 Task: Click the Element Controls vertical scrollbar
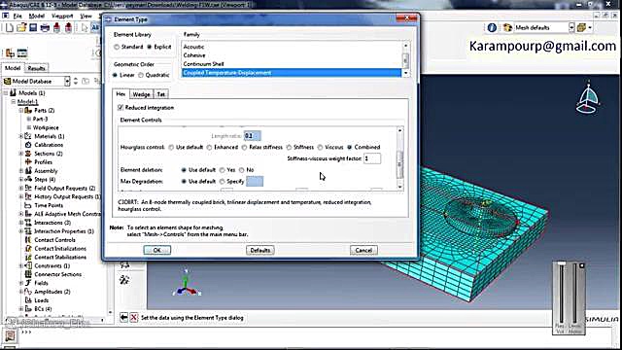[x=399, y=158]
